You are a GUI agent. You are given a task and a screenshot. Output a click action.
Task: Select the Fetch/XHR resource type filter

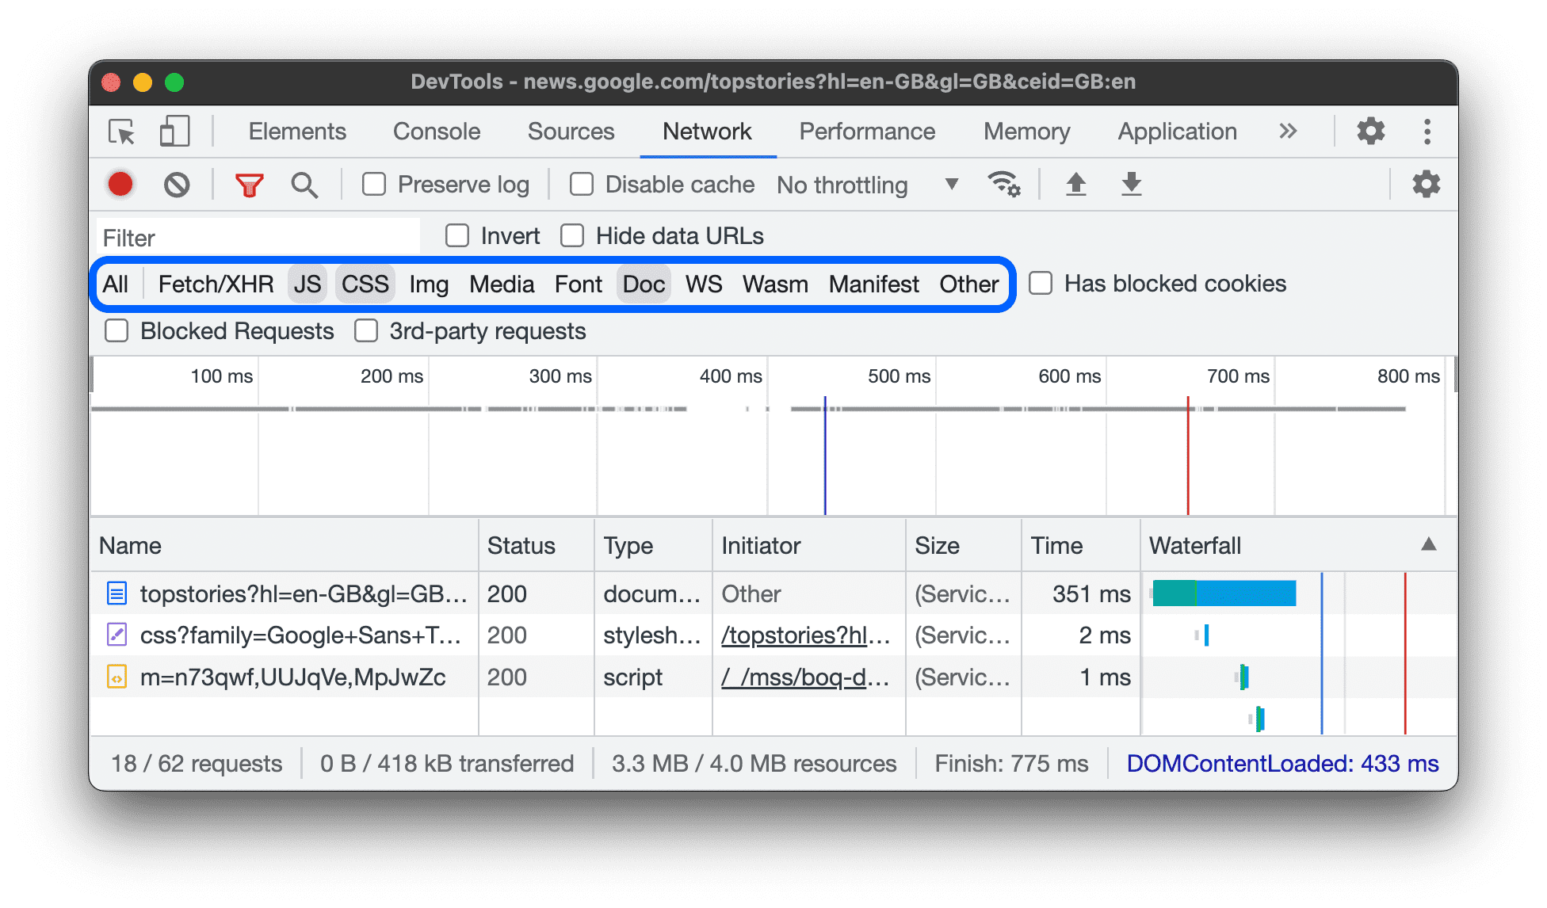coord(213,284)
